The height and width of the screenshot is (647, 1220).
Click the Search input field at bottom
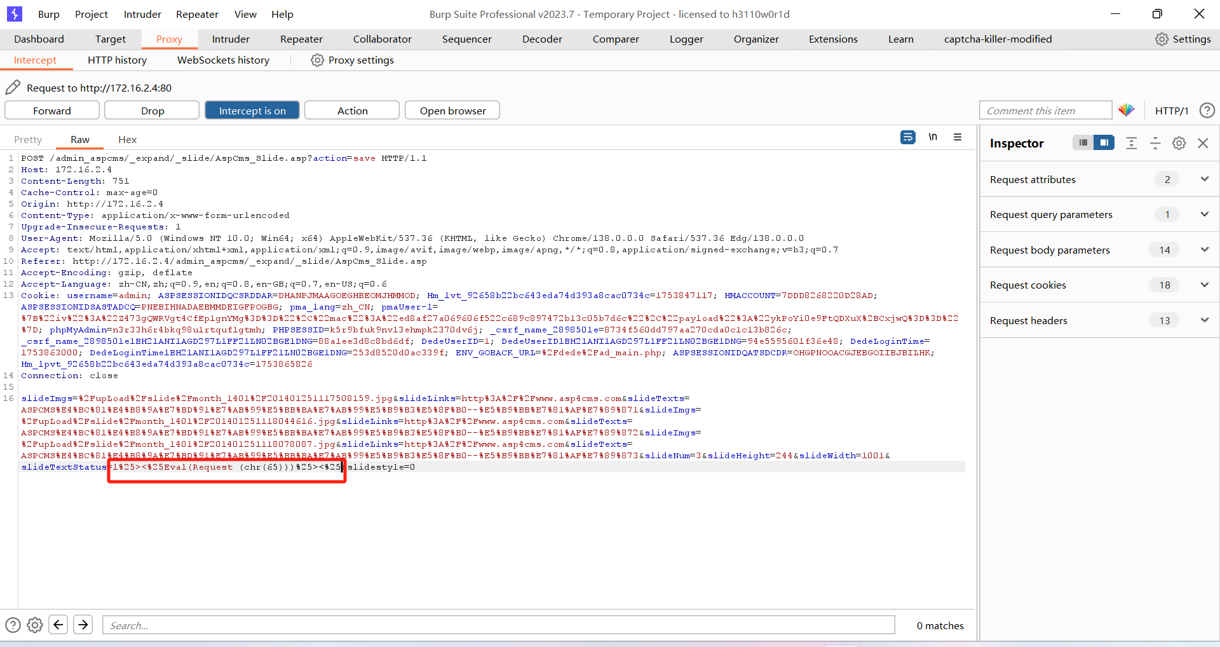[499, 625]
